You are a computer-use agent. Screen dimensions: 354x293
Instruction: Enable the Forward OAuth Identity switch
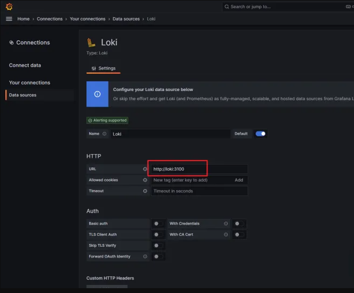(158, 256)
